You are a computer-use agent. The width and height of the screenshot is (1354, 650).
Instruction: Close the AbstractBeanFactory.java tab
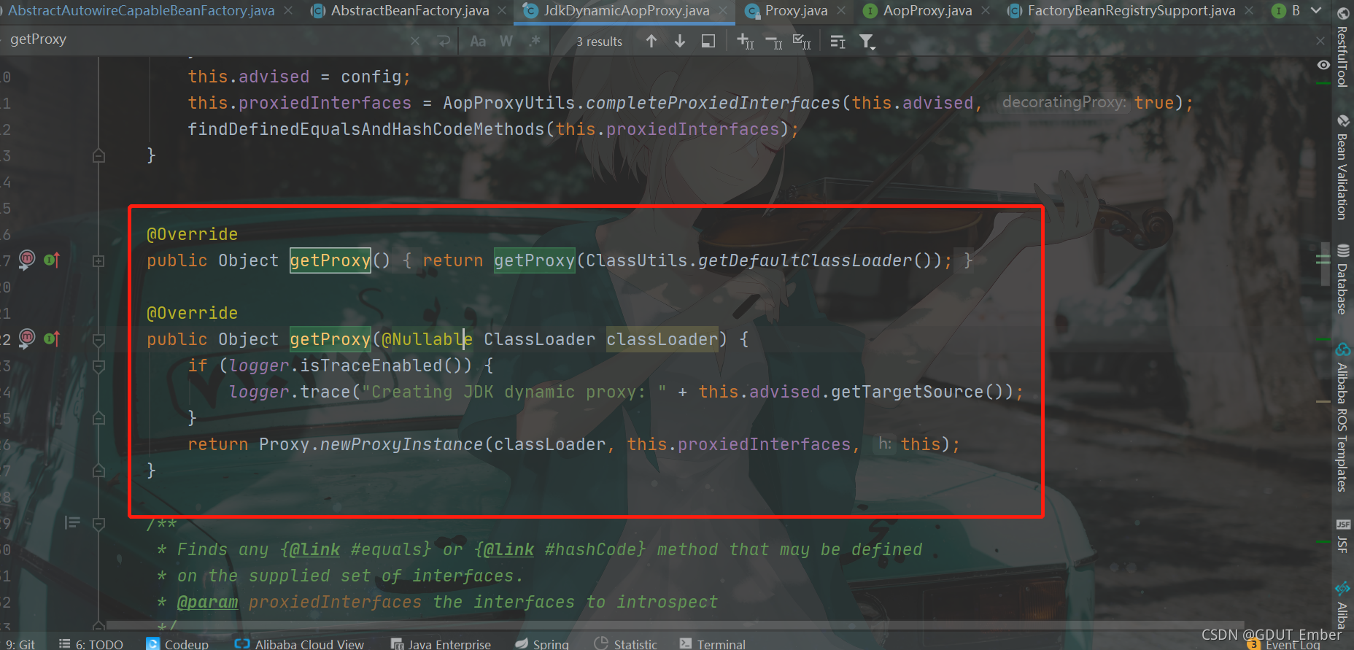[502, 11]
